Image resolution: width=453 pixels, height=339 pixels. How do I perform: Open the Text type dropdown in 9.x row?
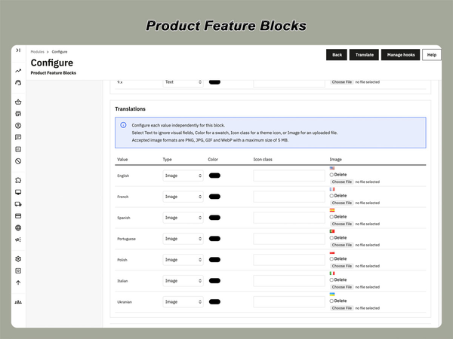(x=183, y=82)
